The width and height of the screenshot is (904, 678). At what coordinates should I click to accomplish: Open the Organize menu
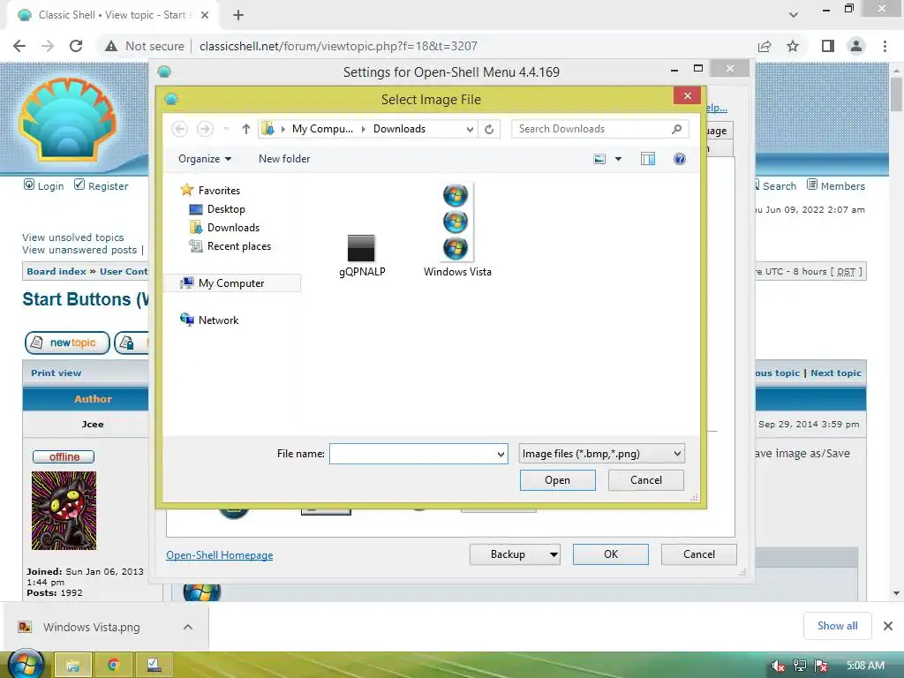(205, 159)
